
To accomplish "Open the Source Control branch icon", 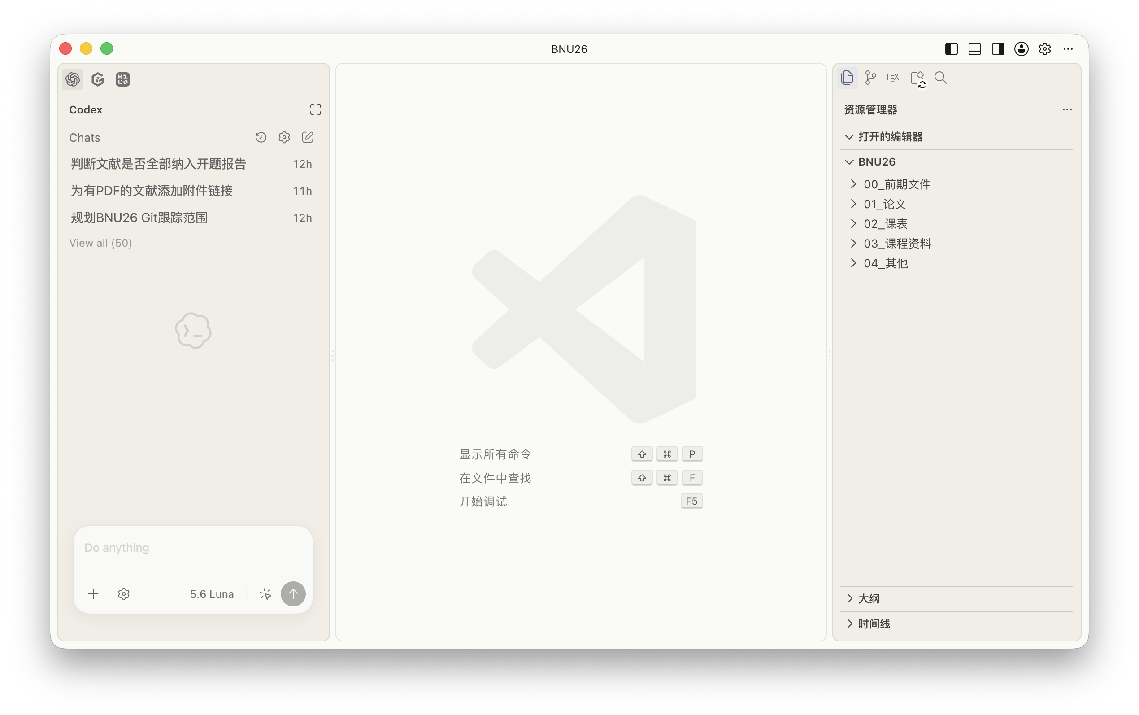I will coord(870,78).
